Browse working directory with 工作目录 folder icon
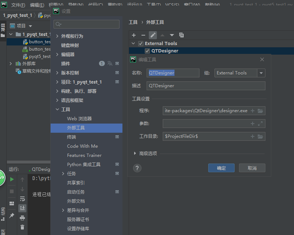Image resolution: width=294 pixels, height=235 pixels. pyautogui.click(x=260, y=136)
